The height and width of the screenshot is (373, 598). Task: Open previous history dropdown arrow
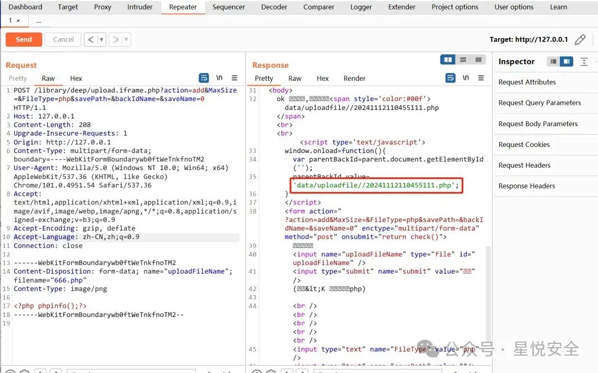click(x=102, y=39)
